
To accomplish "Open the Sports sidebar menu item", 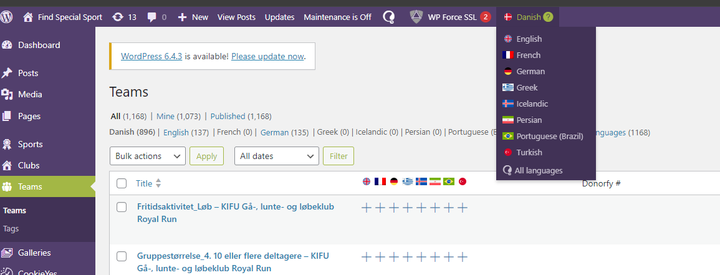I will pyautogui.click(x=31, y=144).
